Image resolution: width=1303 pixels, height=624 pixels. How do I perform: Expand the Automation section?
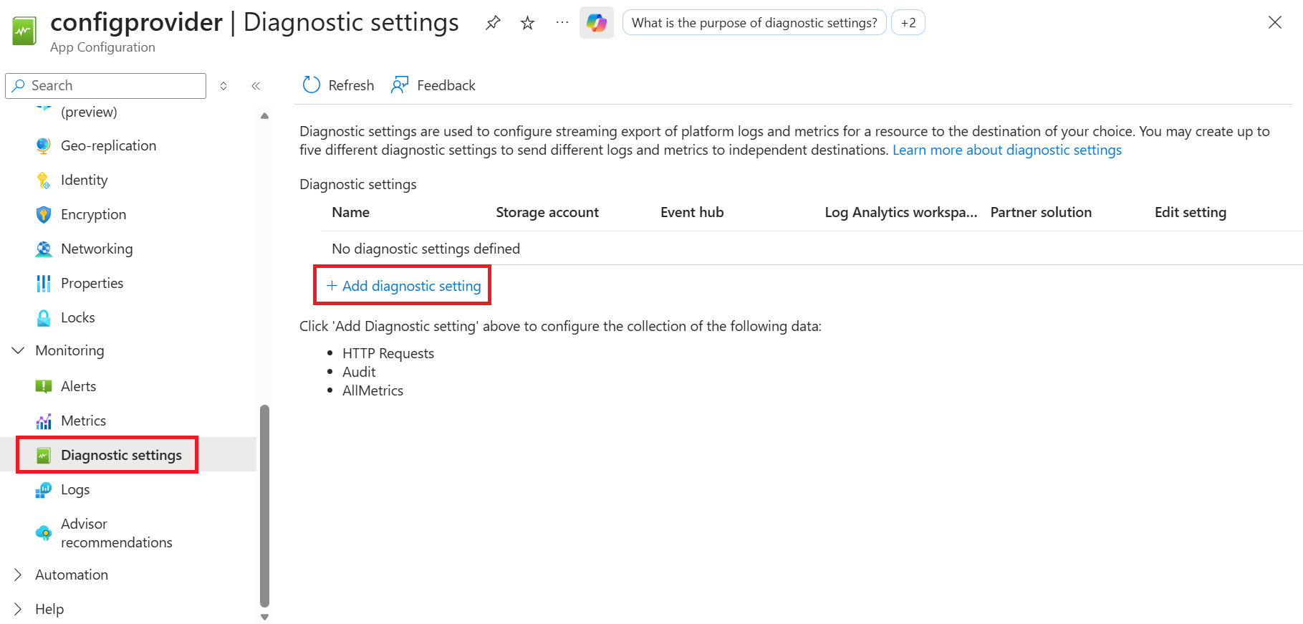pos(19,575)
